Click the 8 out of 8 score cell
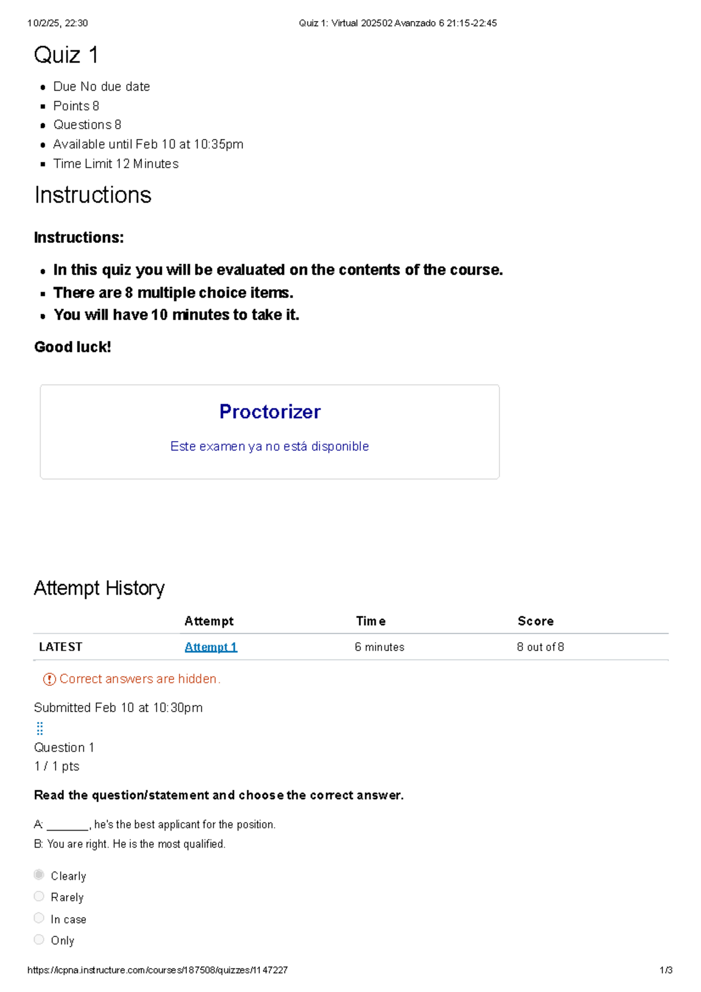Viewport: 701px width, 992px height. tap(540, 647)
